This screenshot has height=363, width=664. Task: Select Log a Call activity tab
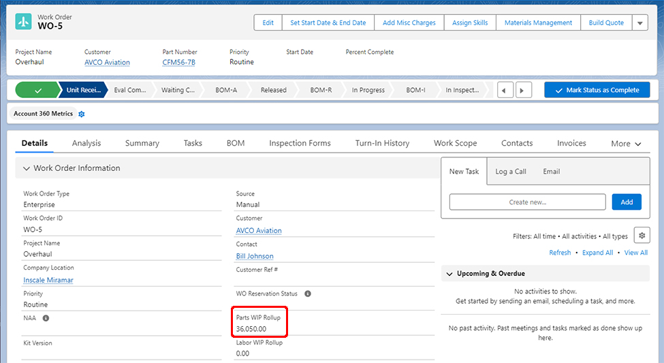511,172
